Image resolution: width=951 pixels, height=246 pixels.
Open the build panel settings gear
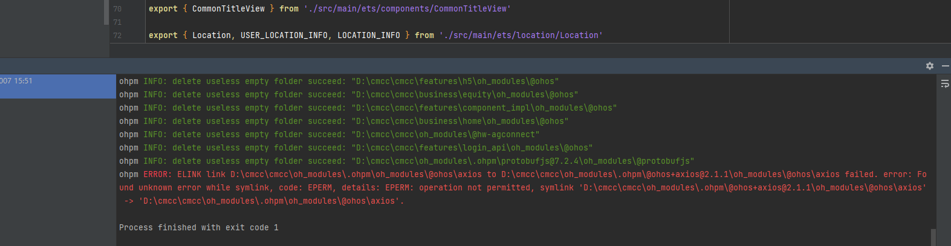(x=930, y=66)
